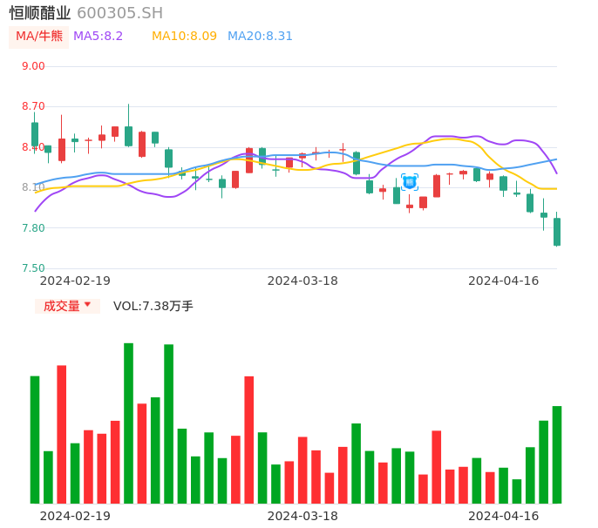The width and height of the screenshot is (598, 528).
Task: Click the 2024-04-16 date below the volume chart
Action: (x=503, y=516)
